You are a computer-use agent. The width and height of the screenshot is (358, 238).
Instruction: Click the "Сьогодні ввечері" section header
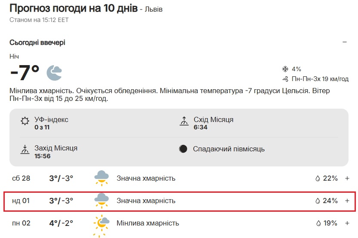[x=37, y=42]
